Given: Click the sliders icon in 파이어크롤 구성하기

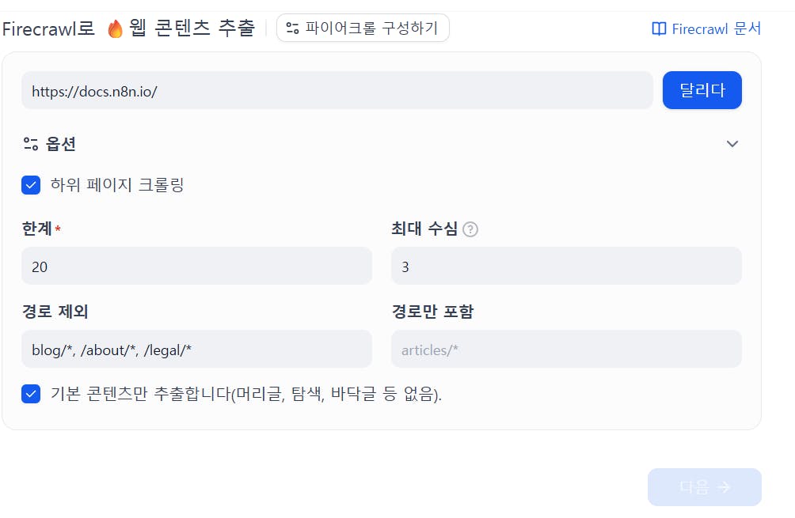Looking at the screenshot, I should pos(293,28).
